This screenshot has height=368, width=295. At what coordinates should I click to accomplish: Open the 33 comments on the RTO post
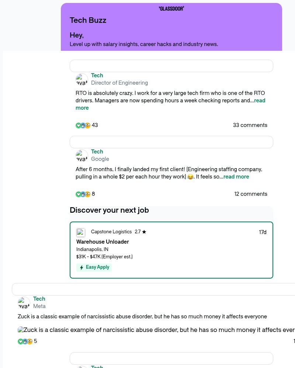click(x=250, y=125)
